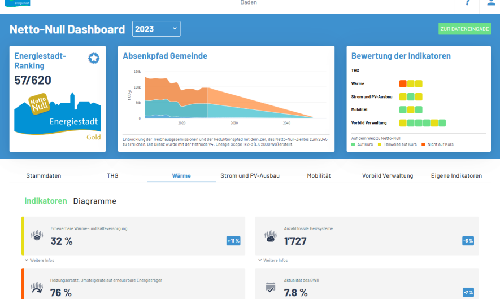
Task: Click the +11 % change badge
Action: [x=233, y=241]
